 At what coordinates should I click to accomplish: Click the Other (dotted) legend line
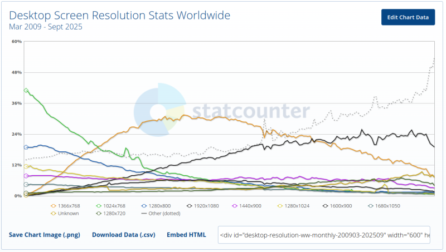[x=144, y=213]
